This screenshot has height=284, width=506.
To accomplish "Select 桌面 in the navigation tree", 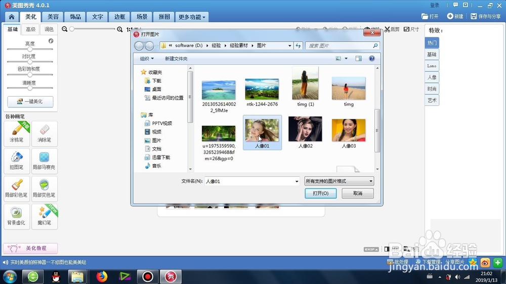I will (x=156, y=89).
